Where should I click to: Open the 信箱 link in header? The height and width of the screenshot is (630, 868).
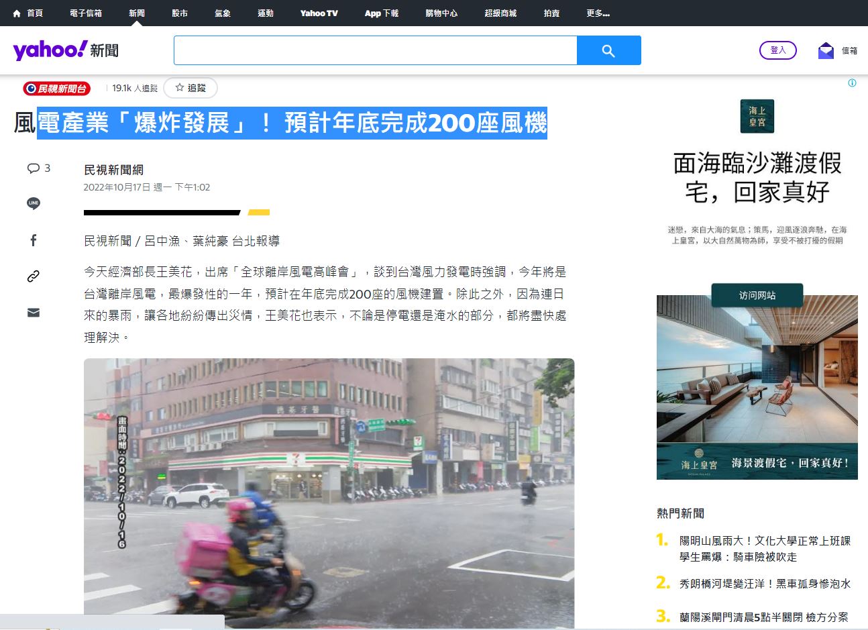(x=850, y=50)
